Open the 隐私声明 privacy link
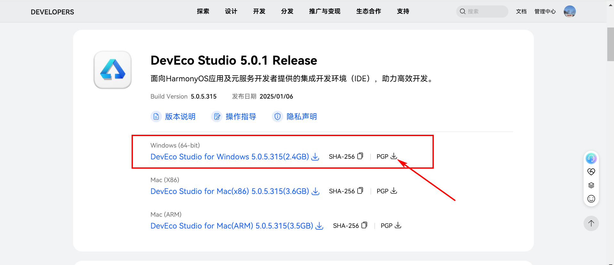 302,116
